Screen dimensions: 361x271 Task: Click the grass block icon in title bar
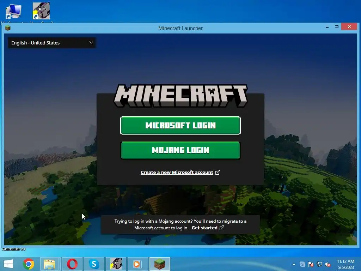tap(8, 28)
